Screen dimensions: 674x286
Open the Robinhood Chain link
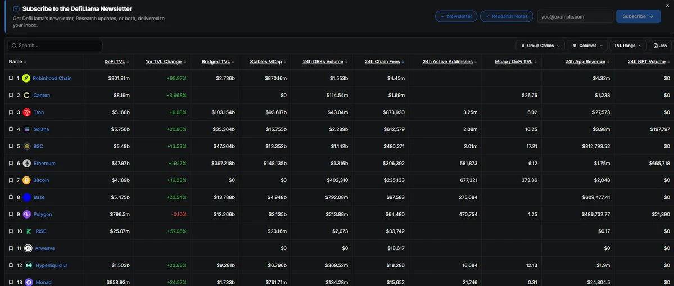coord(52,78)
